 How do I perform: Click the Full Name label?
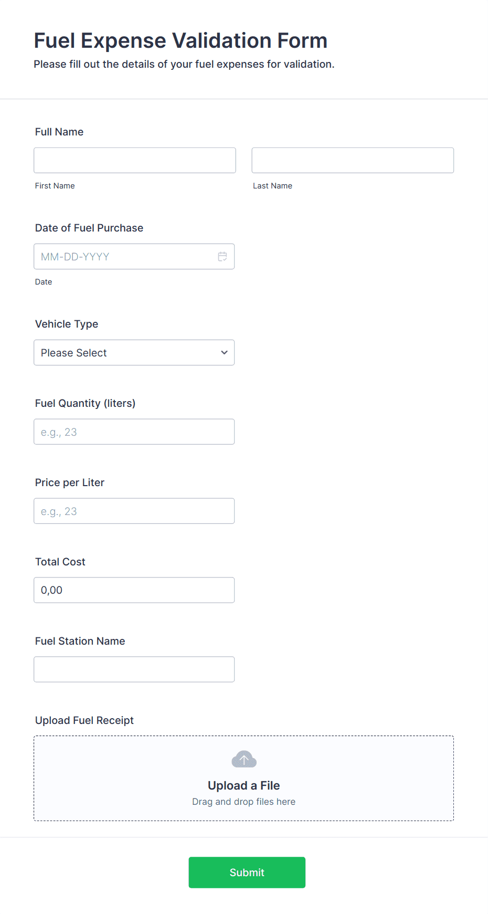(59, 132)
